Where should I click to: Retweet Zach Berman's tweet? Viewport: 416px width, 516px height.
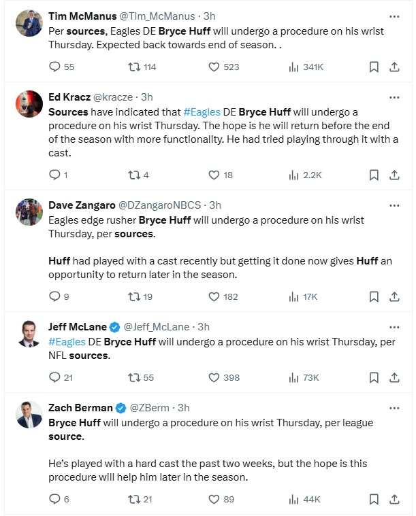(134, 499)
